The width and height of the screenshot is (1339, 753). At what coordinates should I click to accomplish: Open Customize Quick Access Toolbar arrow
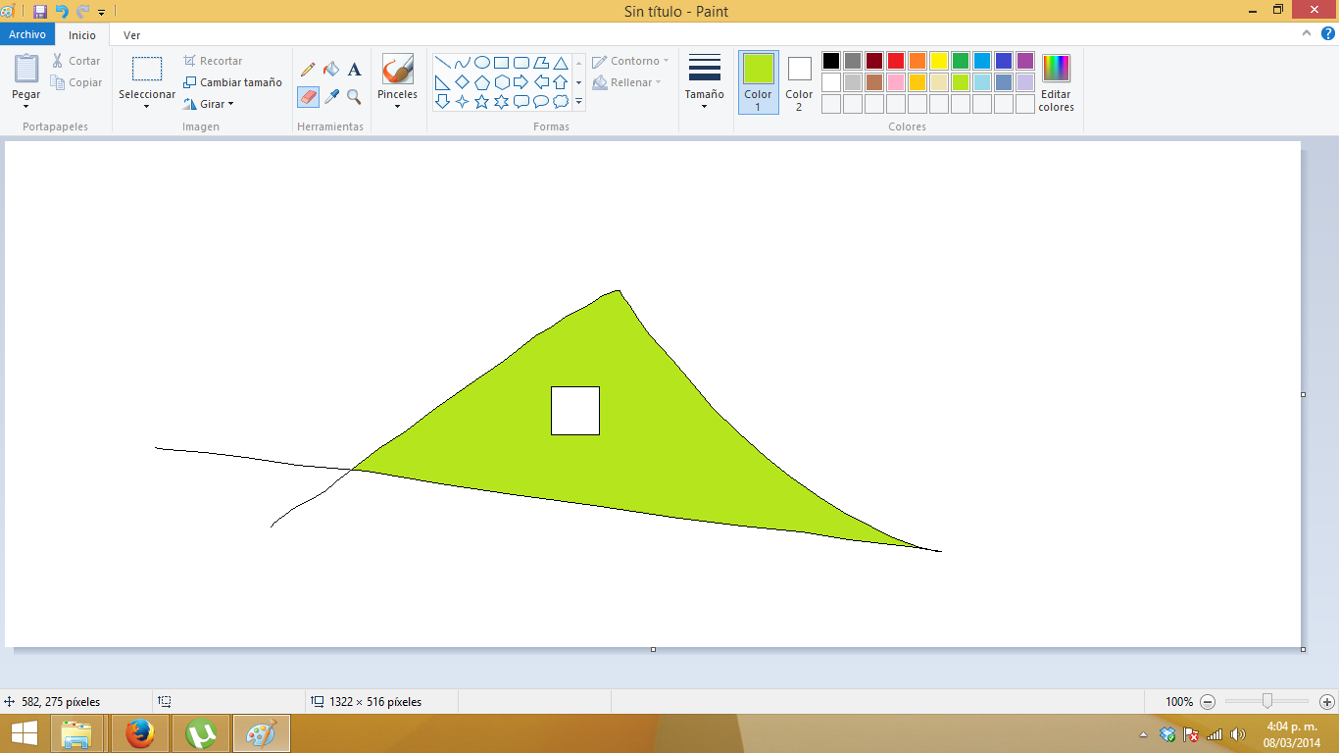coord(101,13)
